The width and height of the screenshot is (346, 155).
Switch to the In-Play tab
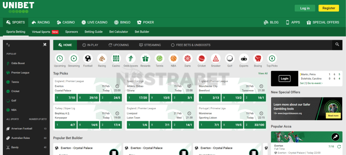pos(90,45)
